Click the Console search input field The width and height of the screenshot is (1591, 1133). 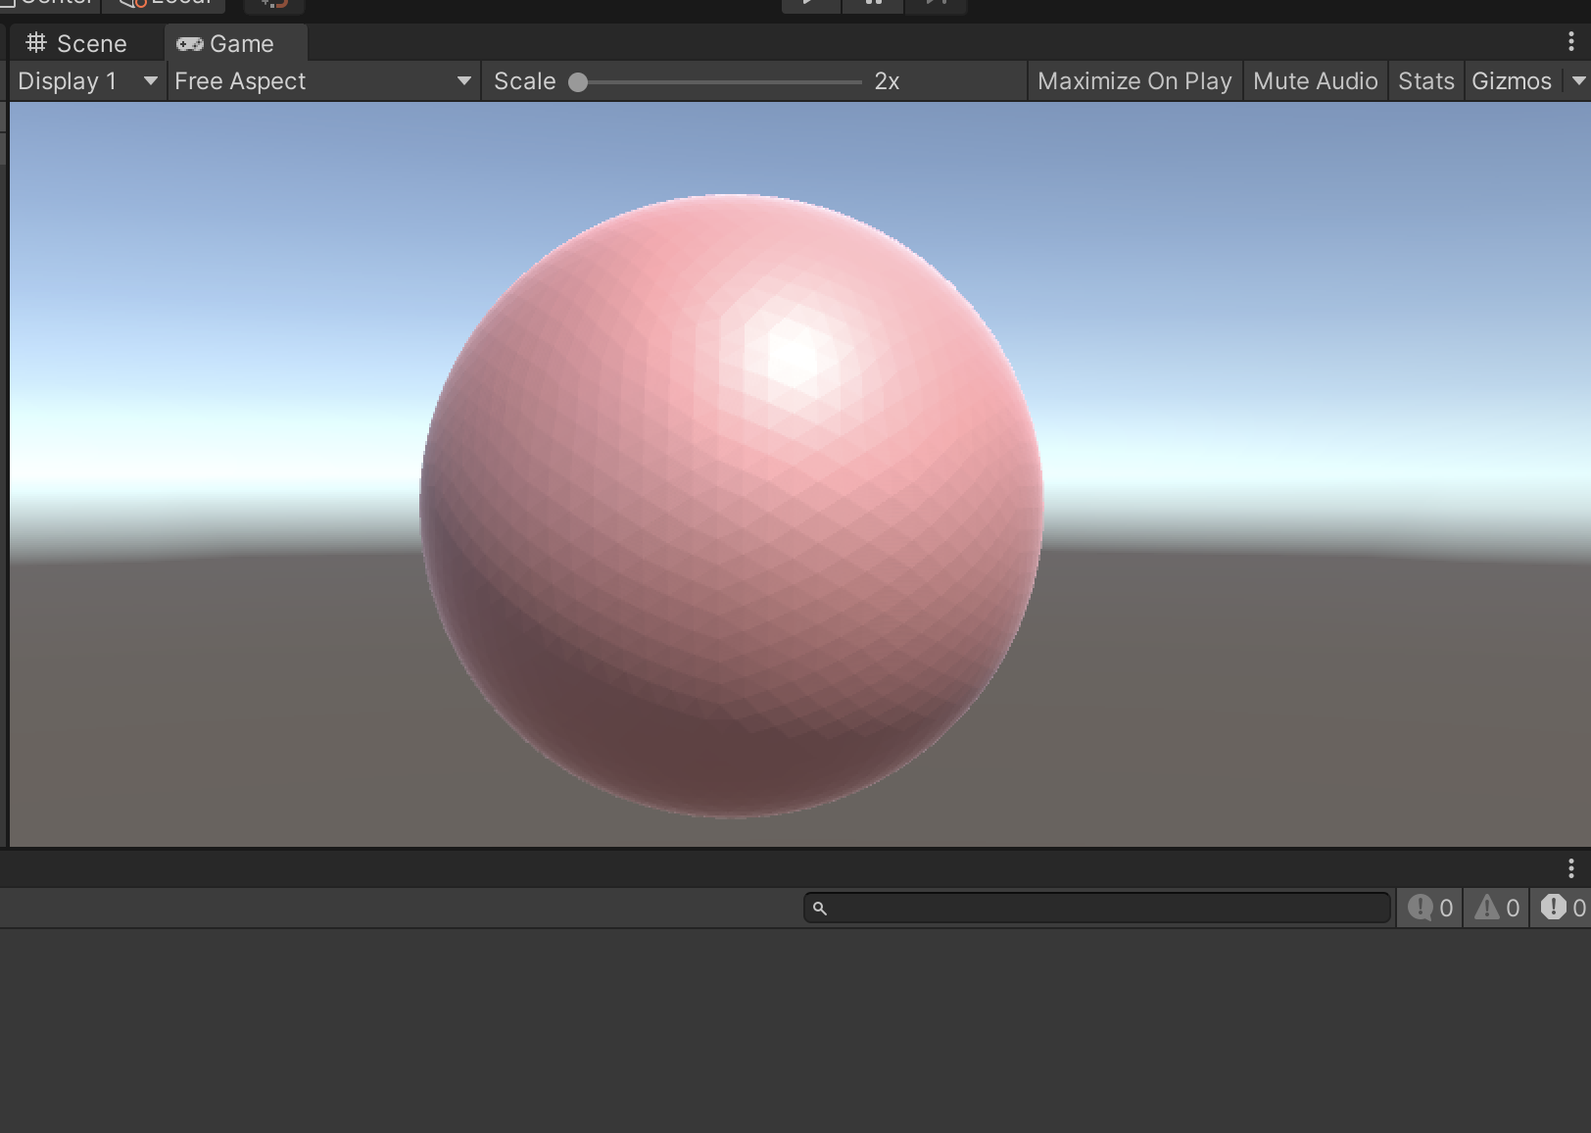1097,909
